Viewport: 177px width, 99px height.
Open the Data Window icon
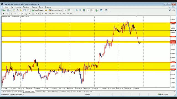tap(17, 10)
